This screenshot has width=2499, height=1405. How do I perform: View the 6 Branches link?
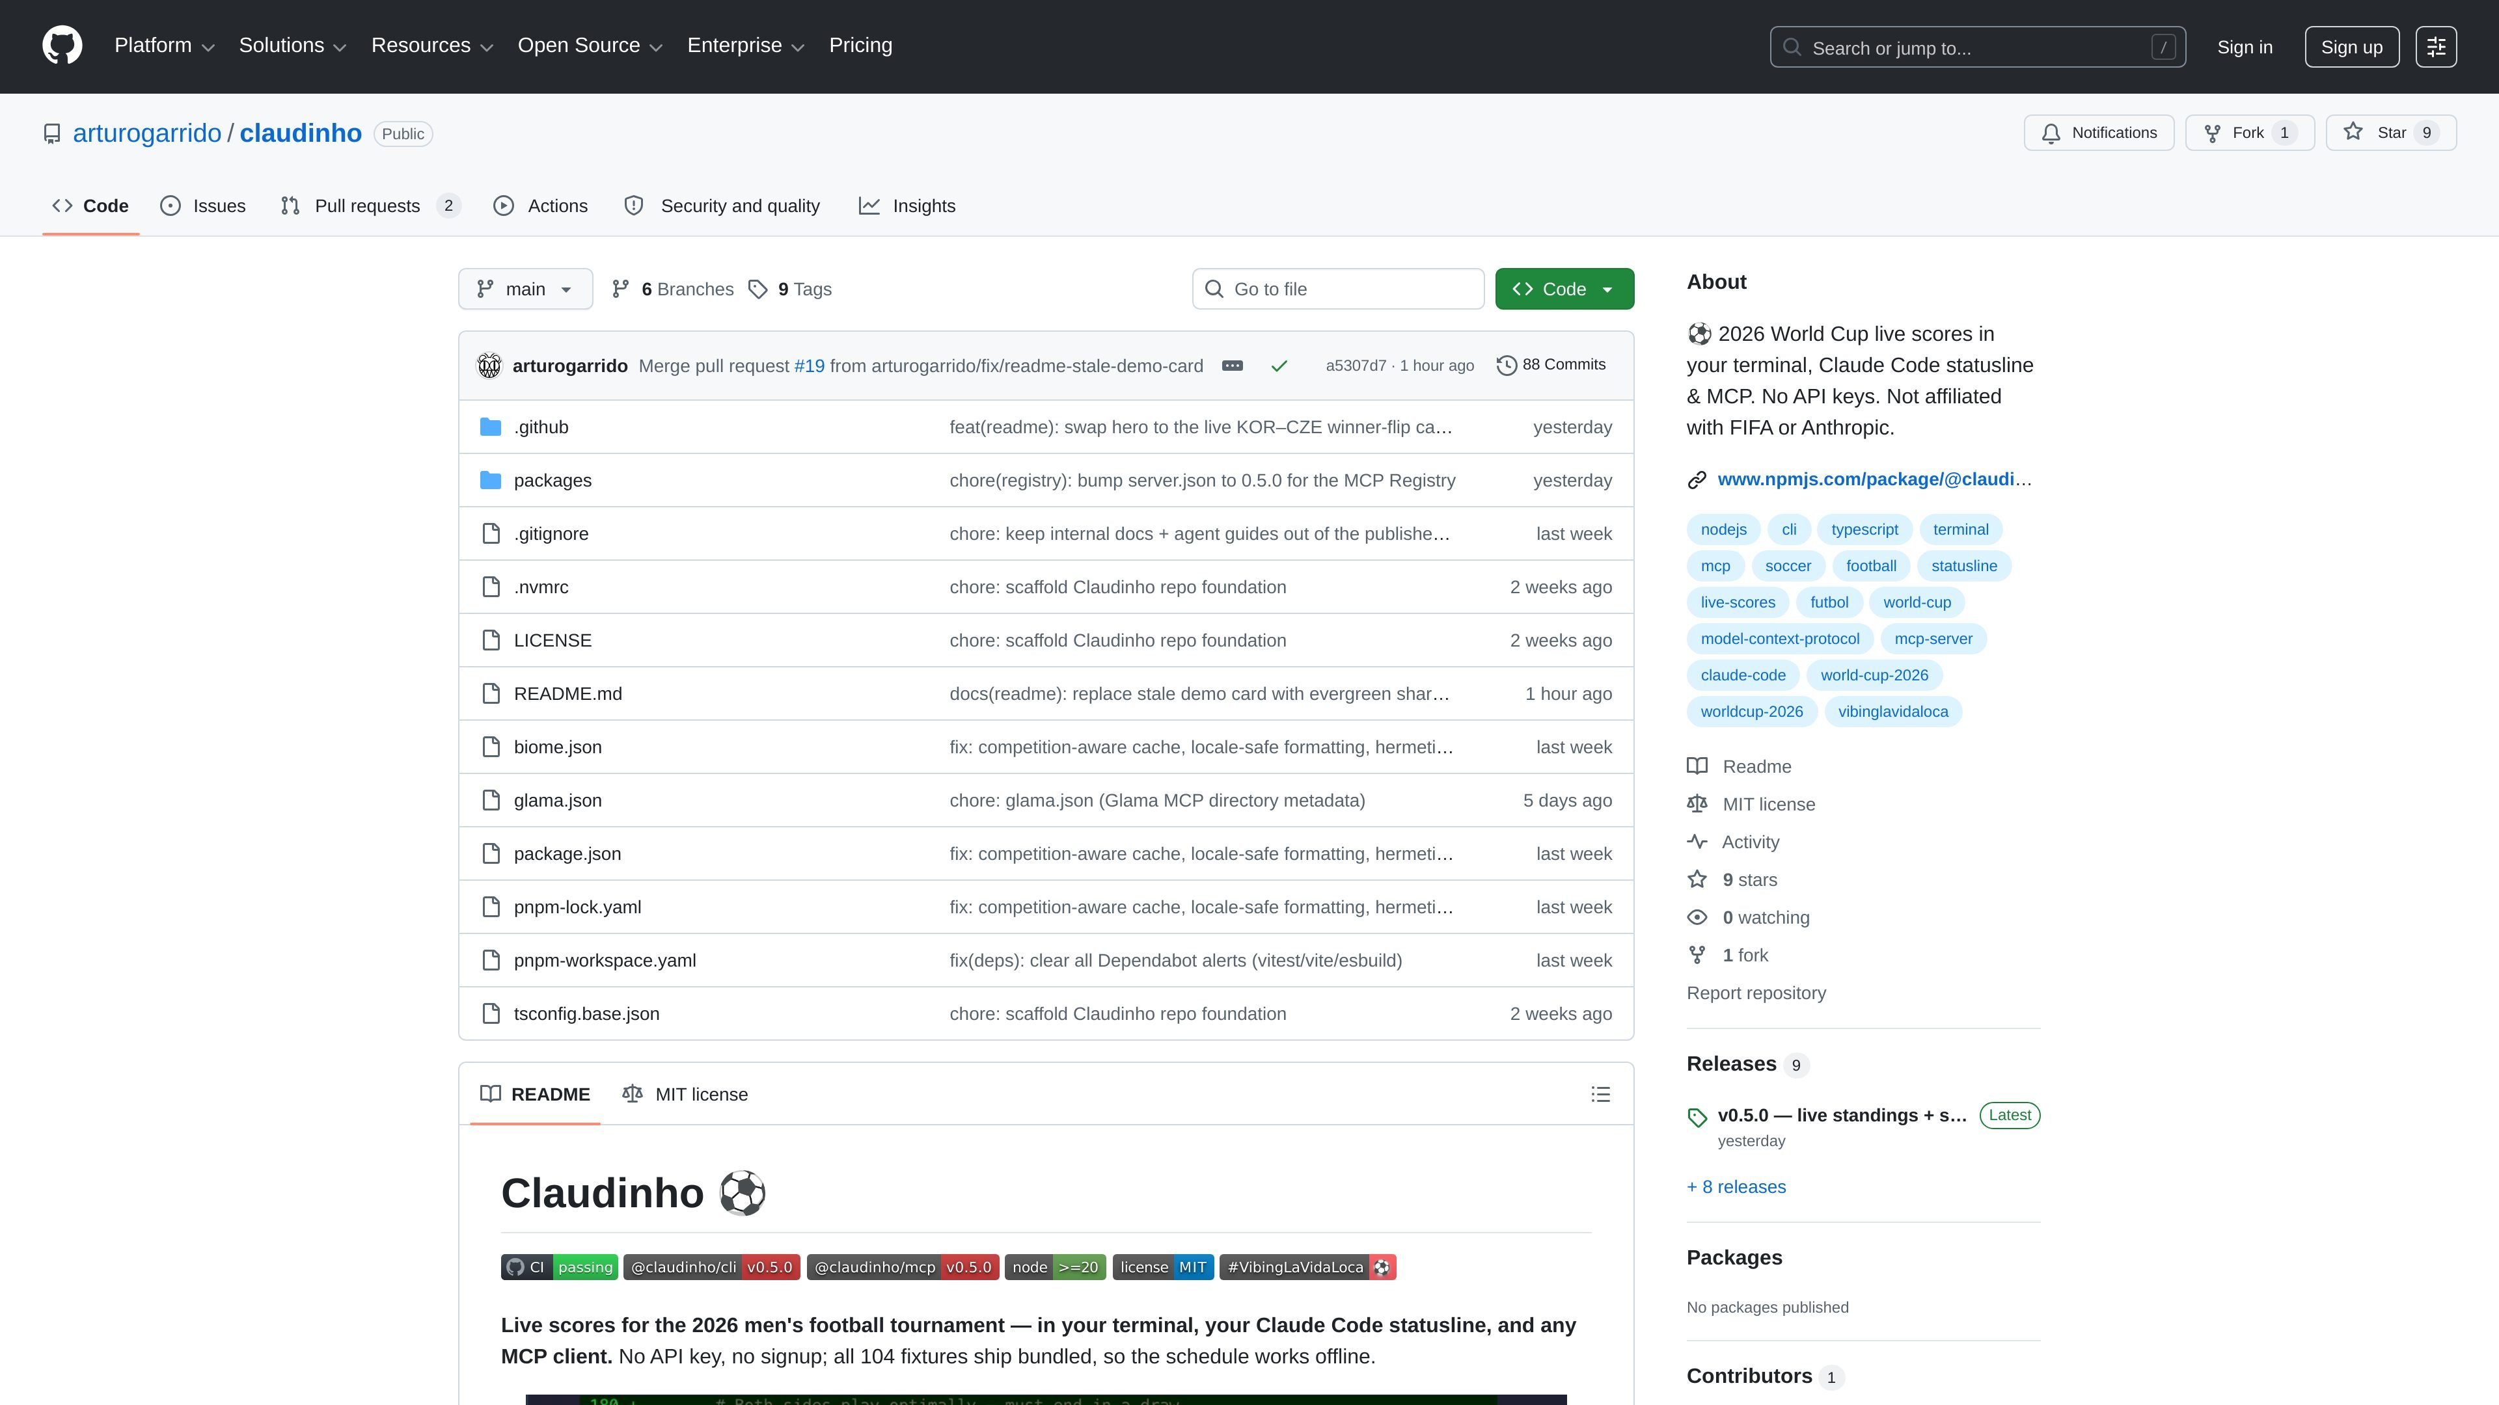[672, 289]
